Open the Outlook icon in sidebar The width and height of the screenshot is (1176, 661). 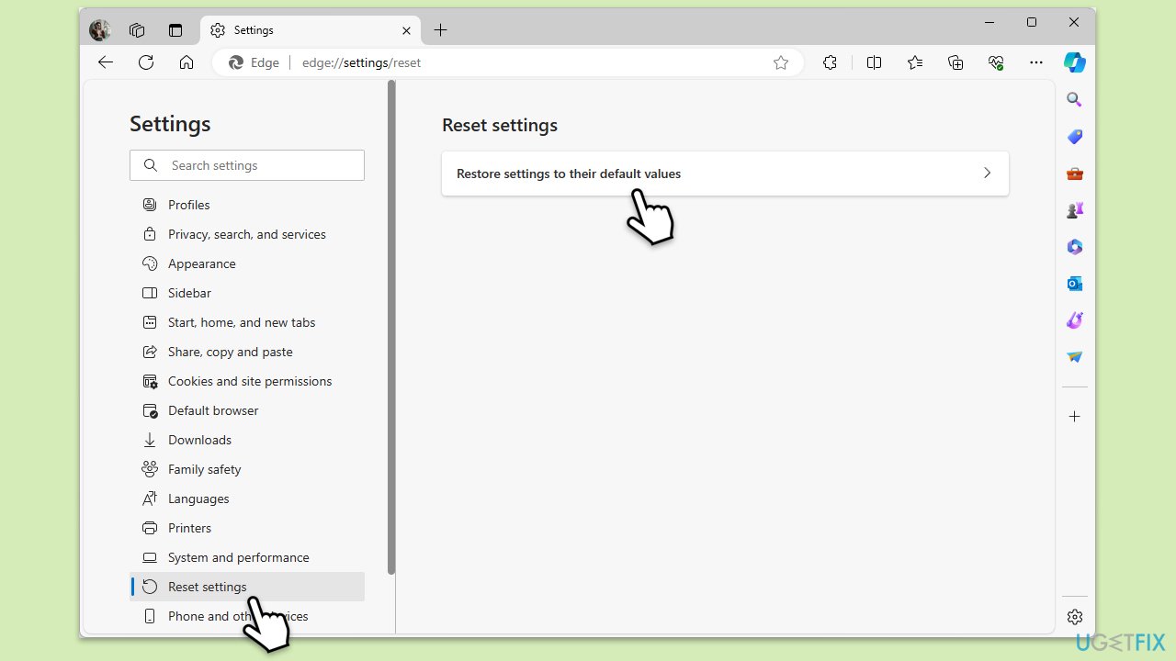coord(1074,284)
